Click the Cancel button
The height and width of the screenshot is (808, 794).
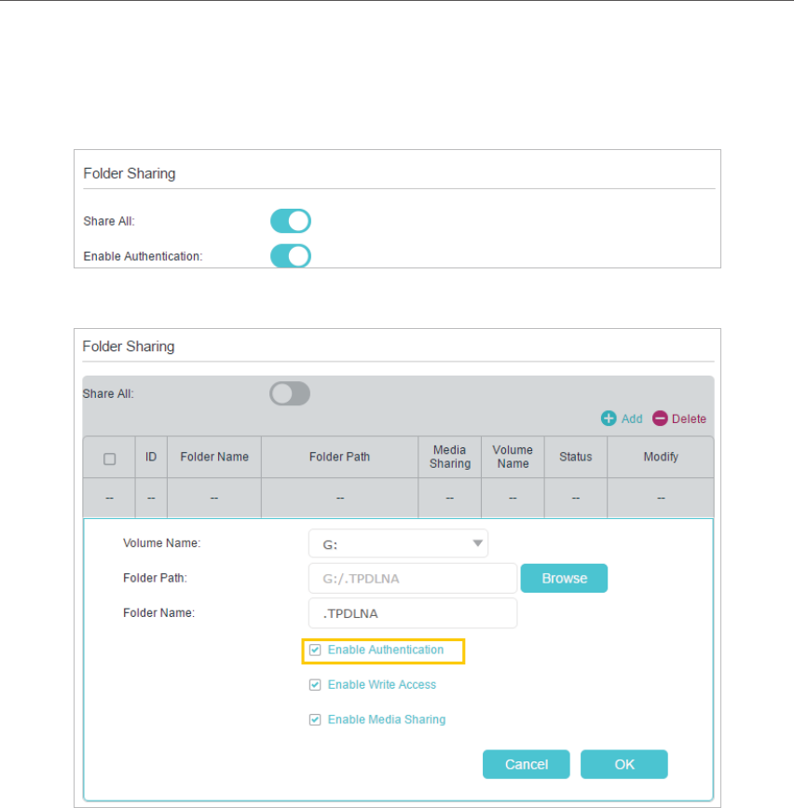(526, 764)
